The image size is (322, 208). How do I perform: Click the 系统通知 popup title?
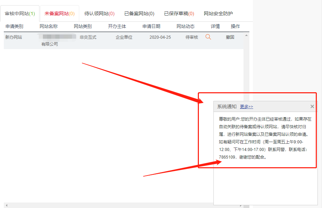(227, 107)
